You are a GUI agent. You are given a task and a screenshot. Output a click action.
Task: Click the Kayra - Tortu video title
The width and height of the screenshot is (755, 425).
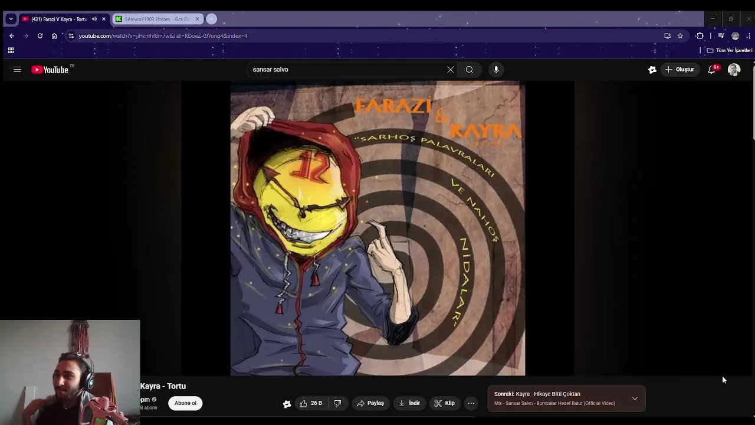click(x=163, y=386)
